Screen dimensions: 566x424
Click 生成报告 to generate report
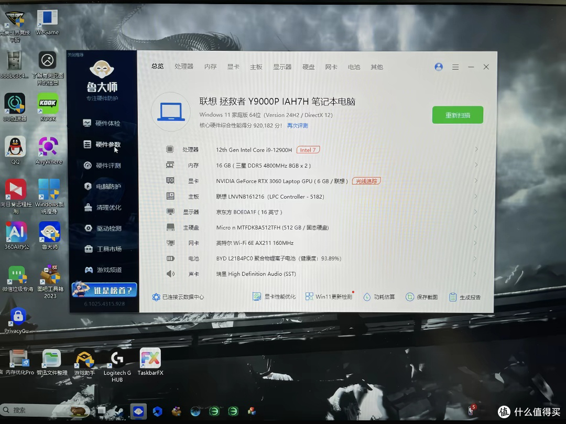tap(464, 297)
